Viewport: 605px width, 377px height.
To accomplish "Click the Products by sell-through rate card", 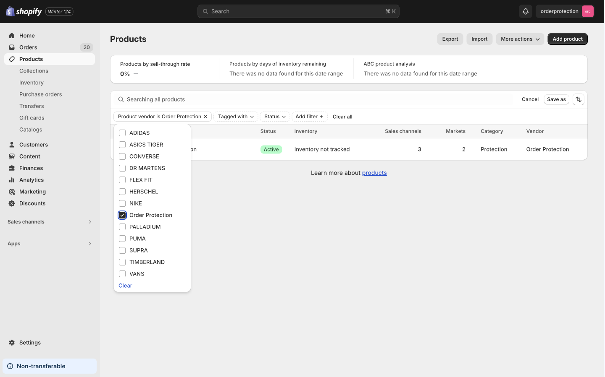I will (x=165, y=69).
